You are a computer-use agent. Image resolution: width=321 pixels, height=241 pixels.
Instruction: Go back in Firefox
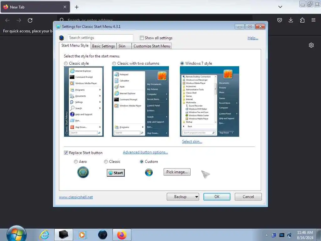8,20
